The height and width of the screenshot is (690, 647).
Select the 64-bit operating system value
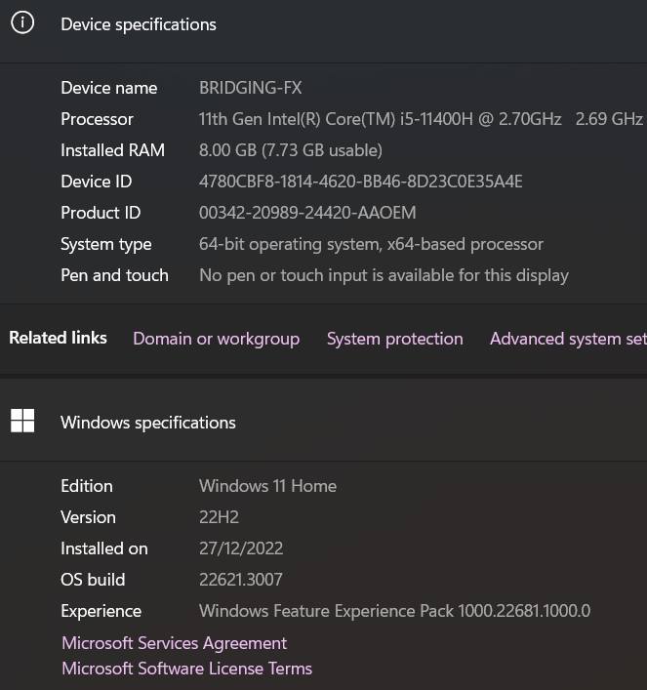371,244
